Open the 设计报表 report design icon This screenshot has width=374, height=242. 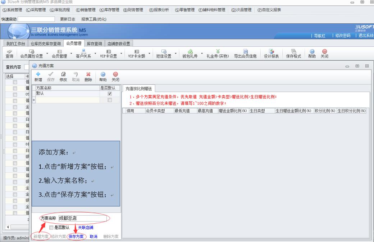point(271,54)
